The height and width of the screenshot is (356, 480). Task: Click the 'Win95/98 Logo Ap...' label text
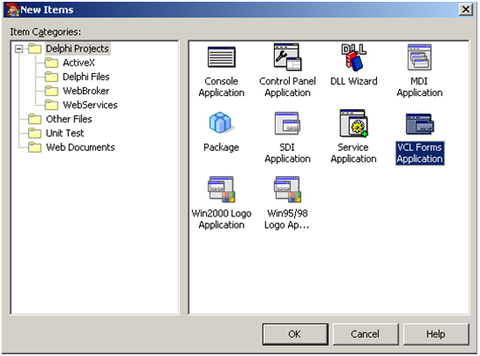click(287, 219)
